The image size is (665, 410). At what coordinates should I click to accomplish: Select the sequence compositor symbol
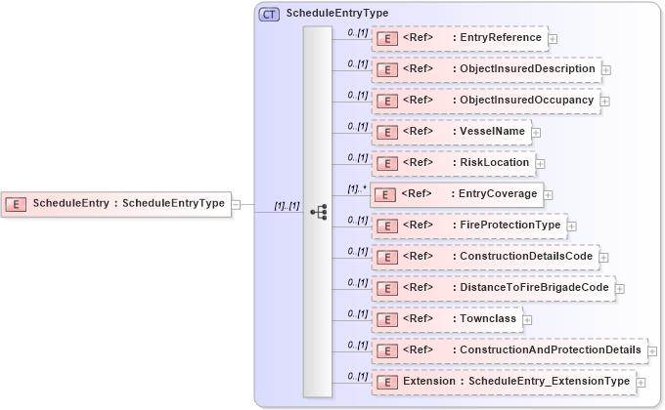point(319,212)
